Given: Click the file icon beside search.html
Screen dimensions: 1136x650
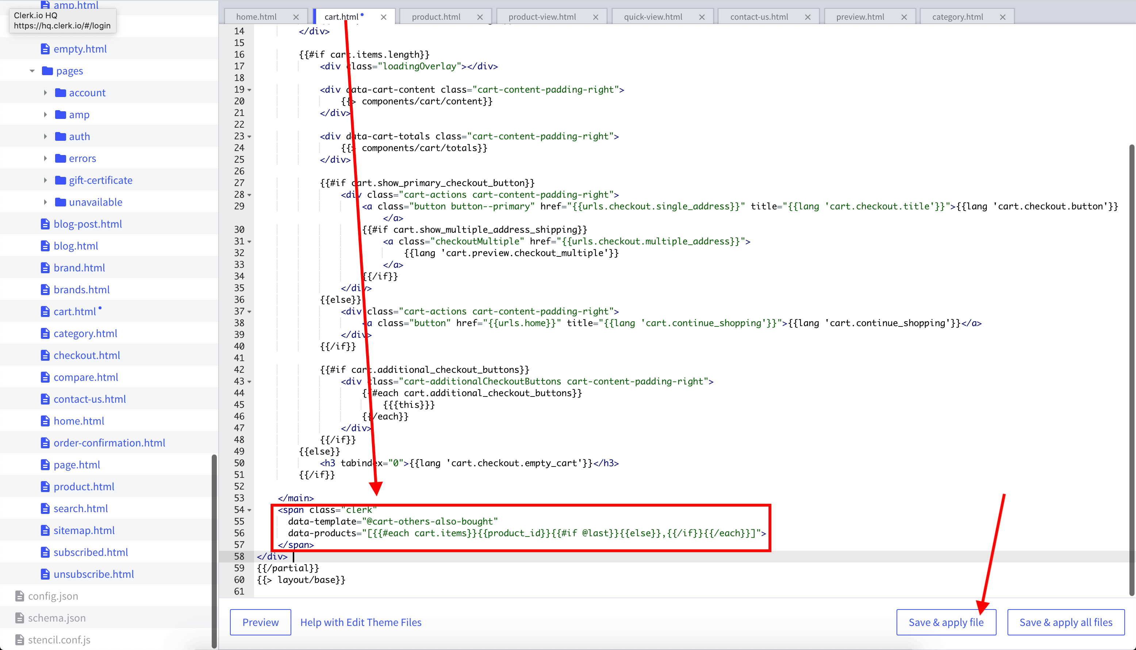Looking at the screenshot, I should 45,508.
